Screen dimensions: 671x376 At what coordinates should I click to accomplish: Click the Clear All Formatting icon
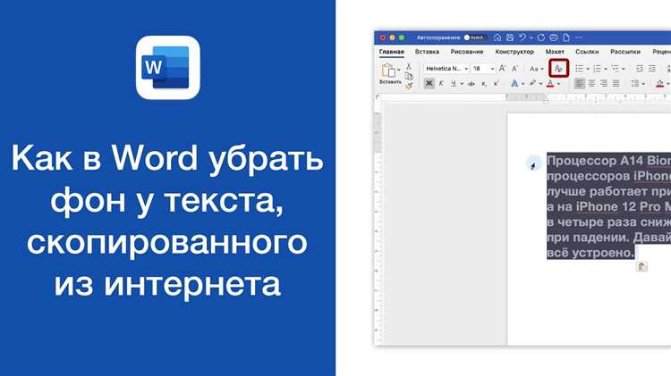click(x=558, y=69)
